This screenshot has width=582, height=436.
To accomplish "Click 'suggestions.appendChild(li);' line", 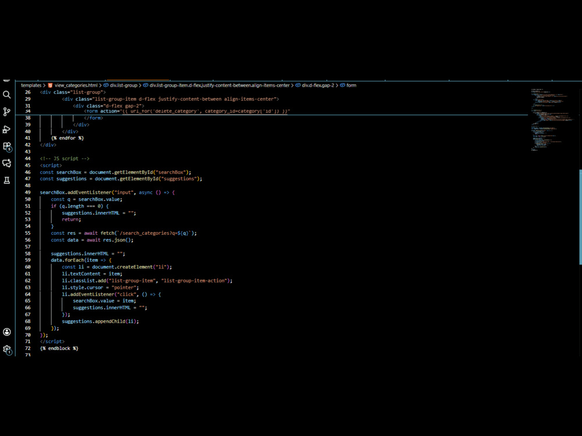I will coord(100,321).
